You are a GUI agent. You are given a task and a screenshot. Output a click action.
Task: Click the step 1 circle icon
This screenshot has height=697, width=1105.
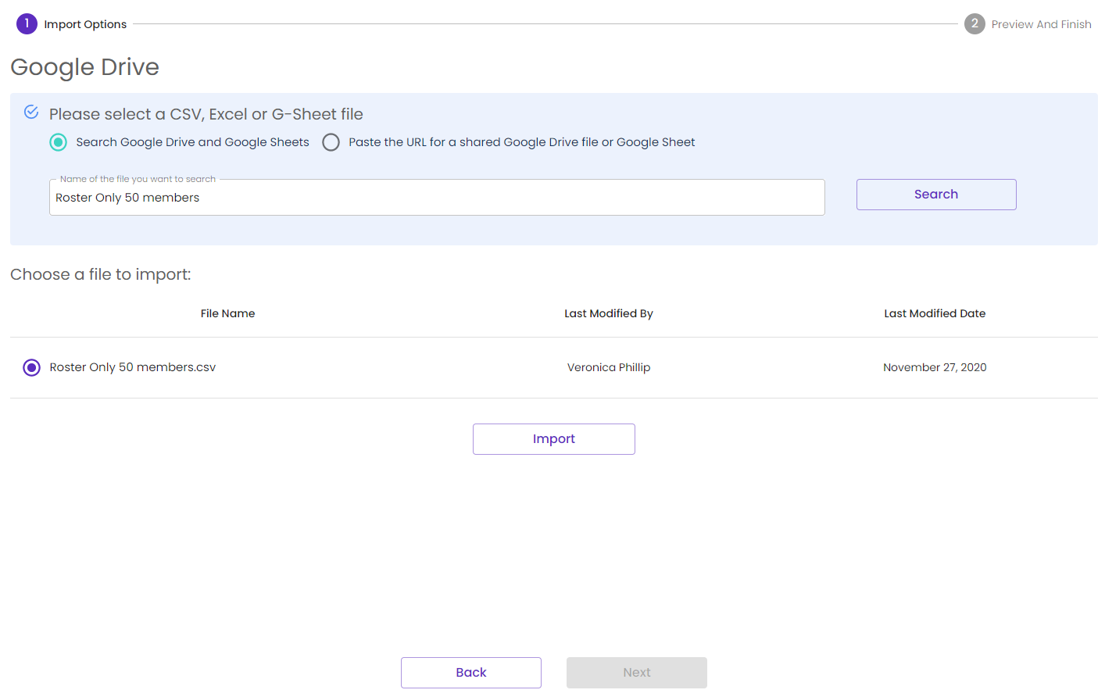27,23
